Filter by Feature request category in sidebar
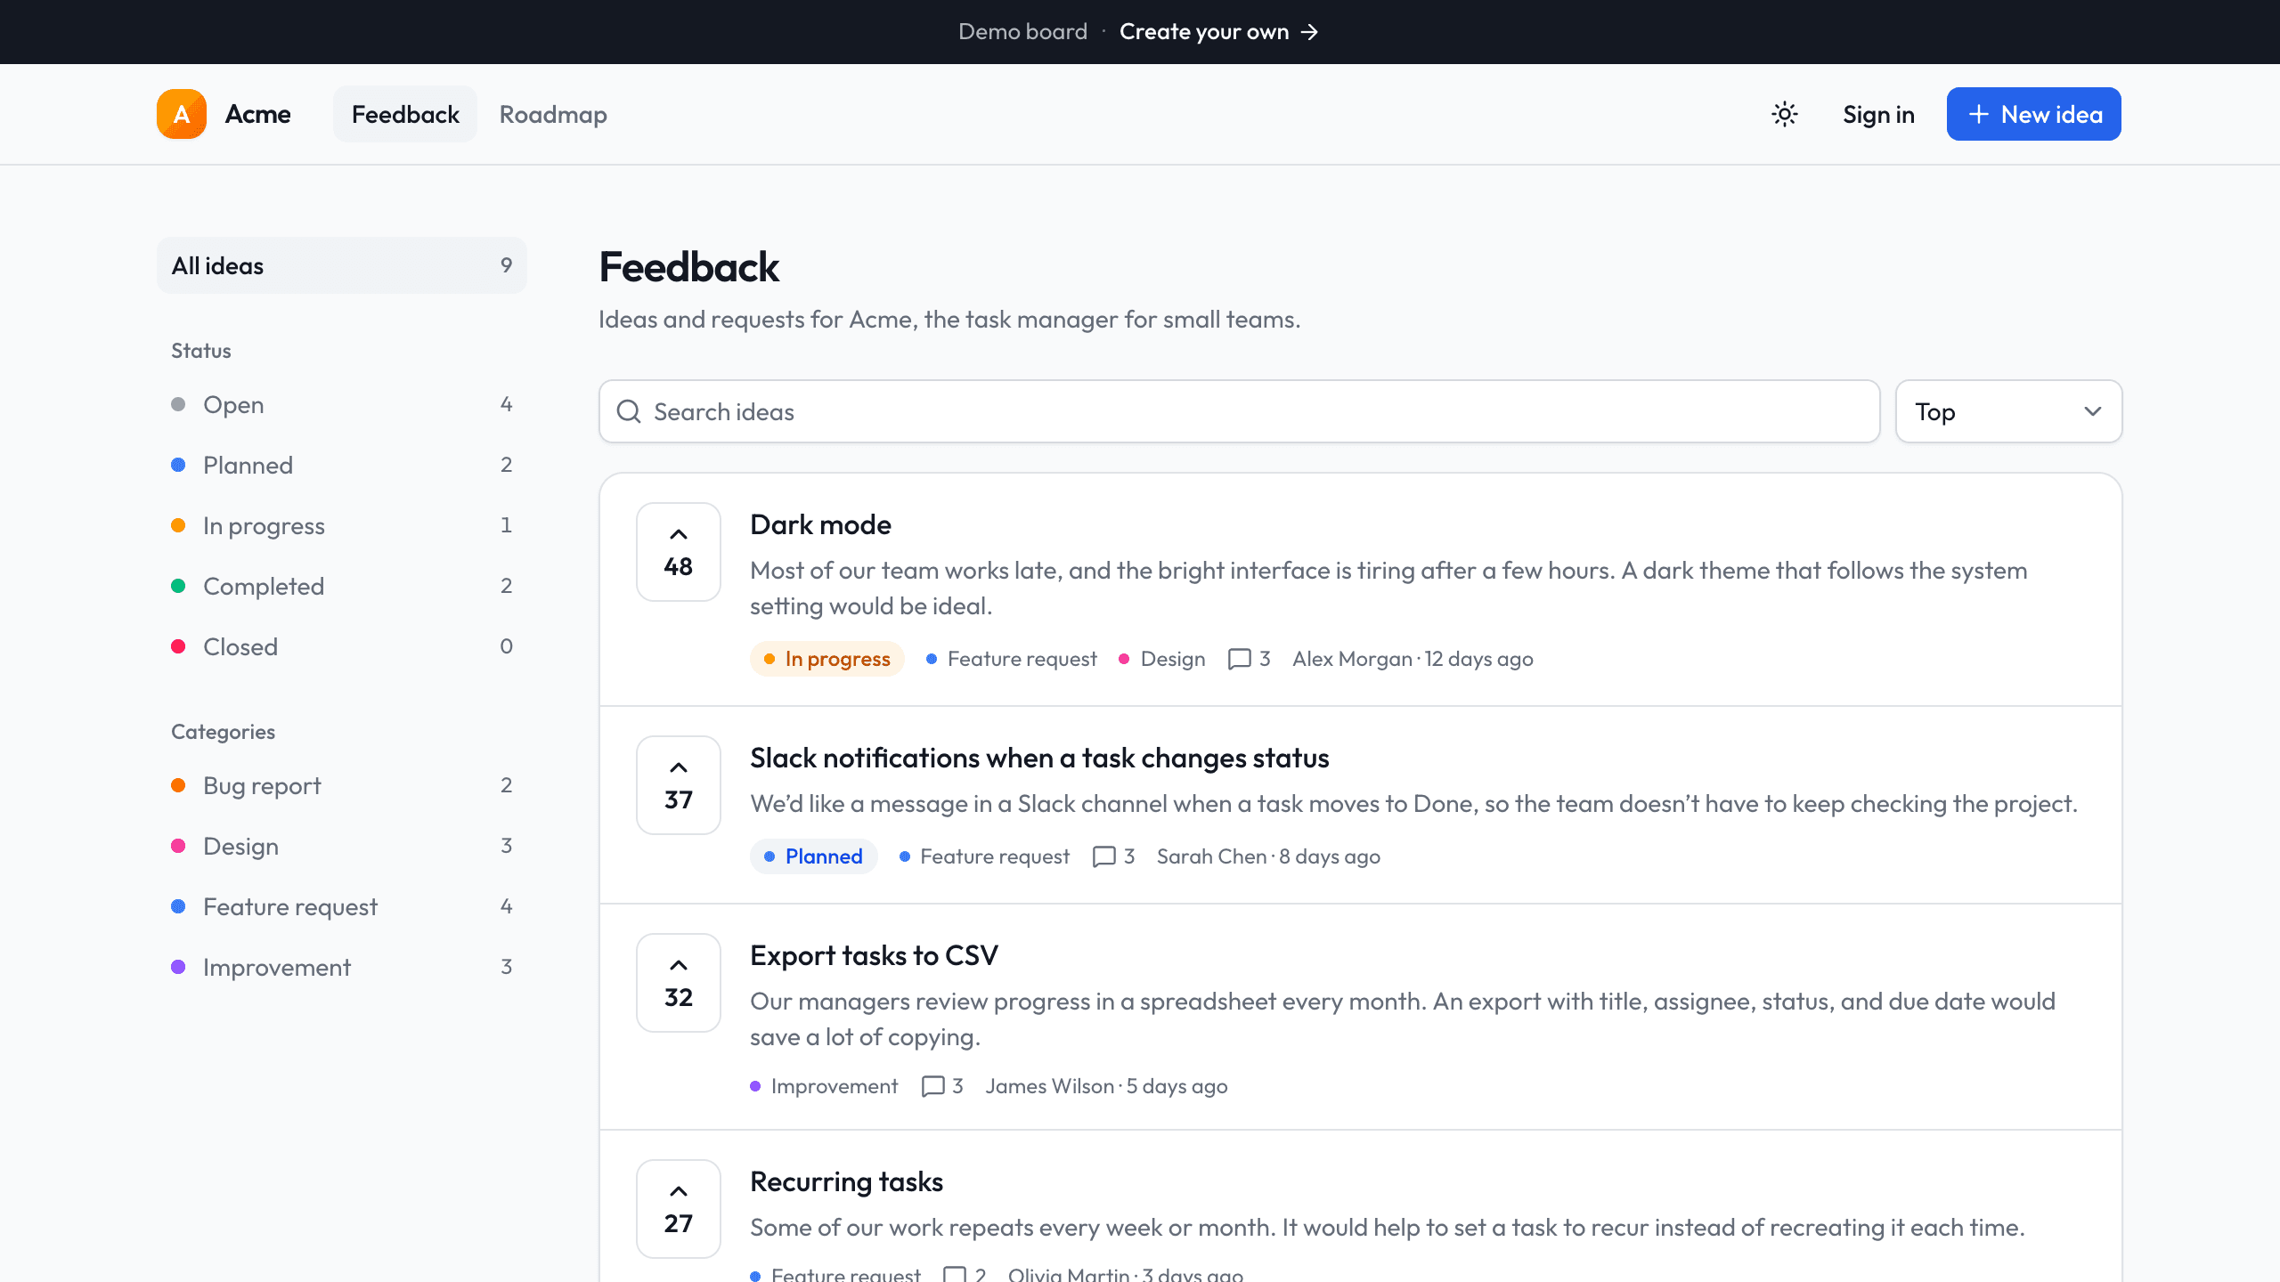This screenshot has height=1282, width=2280. 342,906
